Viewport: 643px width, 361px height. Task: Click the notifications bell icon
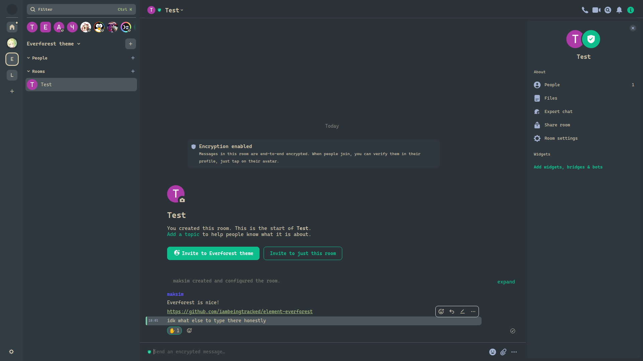coord(619,10)
